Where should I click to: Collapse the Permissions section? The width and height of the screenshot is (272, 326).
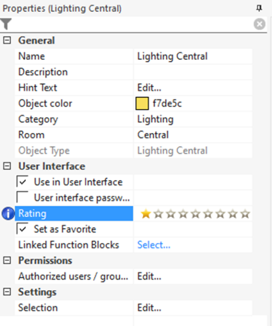7,260
